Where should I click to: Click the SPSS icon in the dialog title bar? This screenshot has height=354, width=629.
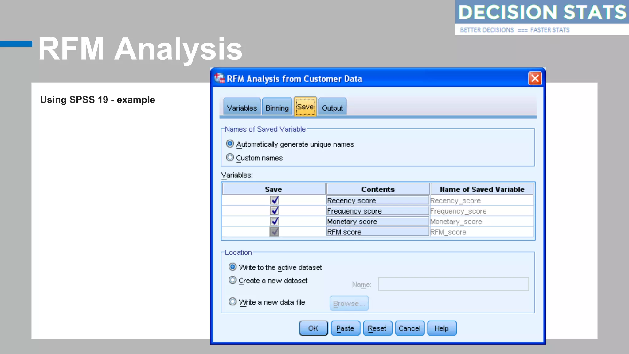(x=219, y=78)
